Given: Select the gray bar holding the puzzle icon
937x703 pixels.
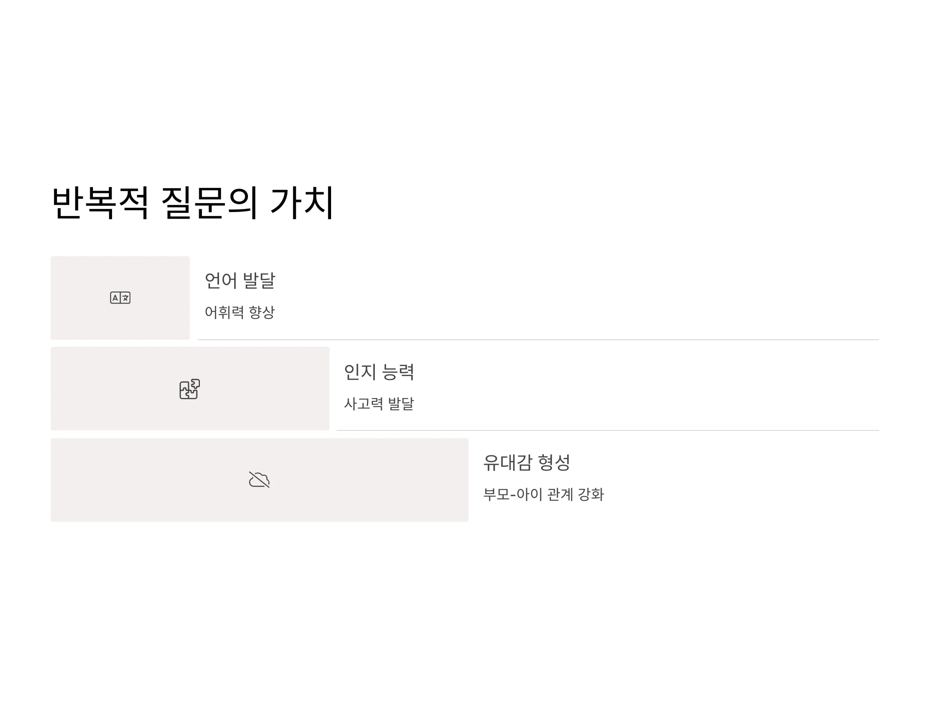Looking at the screenshot, I should coord(190,389).
